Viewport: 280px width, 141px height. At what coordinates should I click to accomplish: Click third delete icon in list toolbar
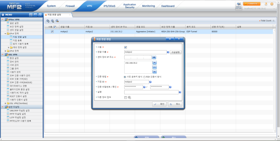click(57, 21)
